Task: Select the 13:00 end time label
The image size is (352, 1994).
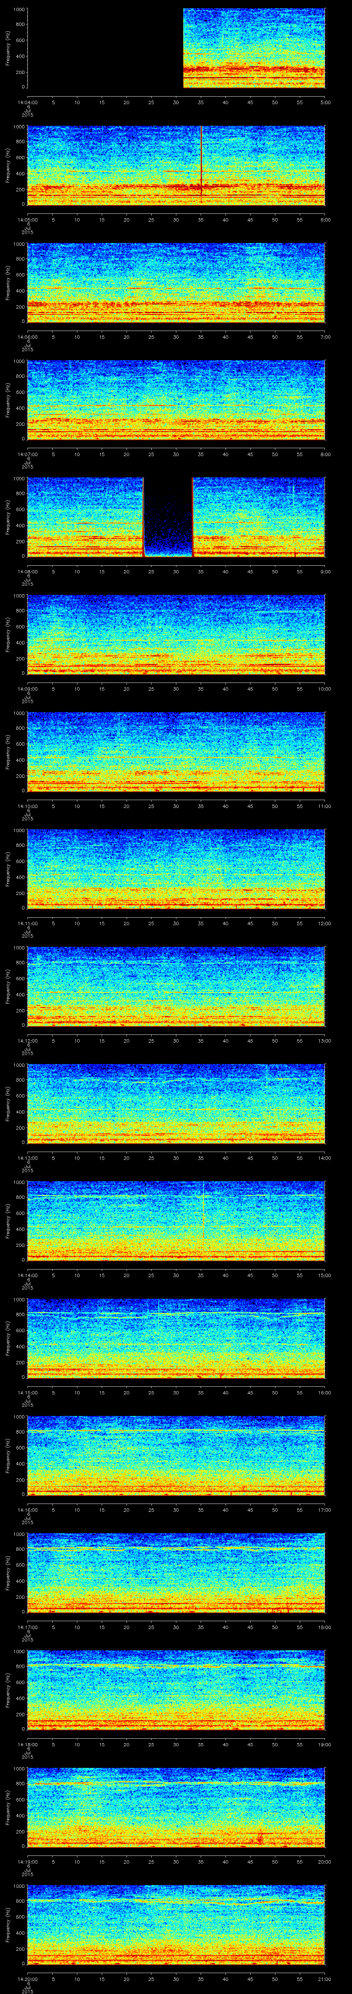Action: click(324, 1040)
